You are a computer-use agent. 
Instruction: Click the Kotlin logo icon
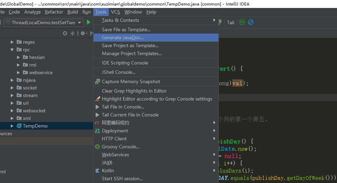coord(97,171)
